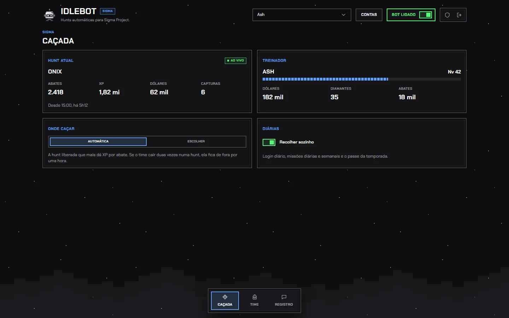Click the subtitle 'Hunts automáticas para Sigma Project.'
Image resolution: width=509 pixels, height=318 pixels.
(x=95, y=20)
